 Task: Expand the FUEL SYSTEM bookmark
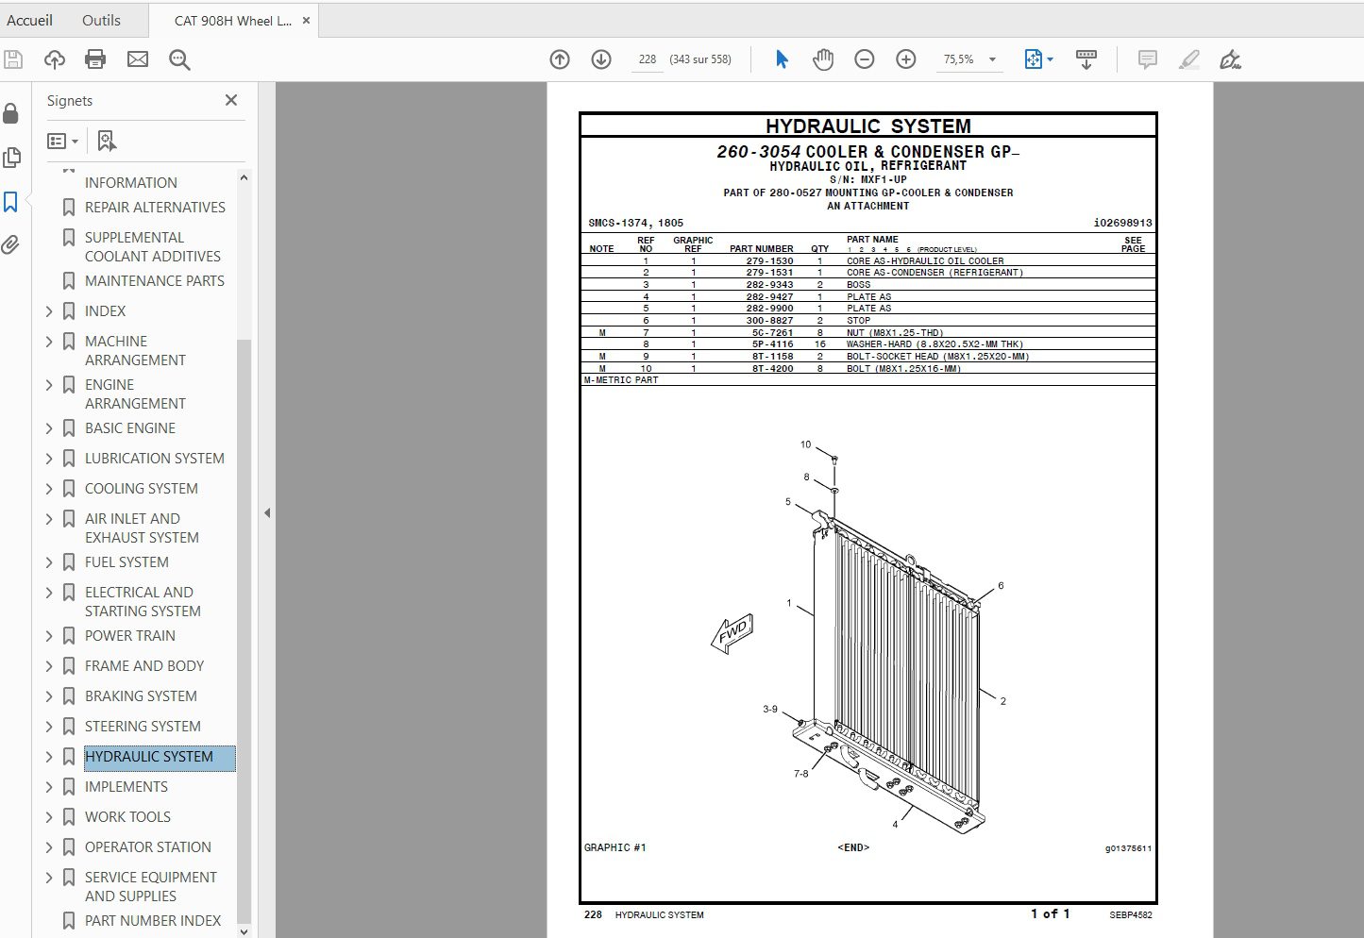[x=49, y=562]
